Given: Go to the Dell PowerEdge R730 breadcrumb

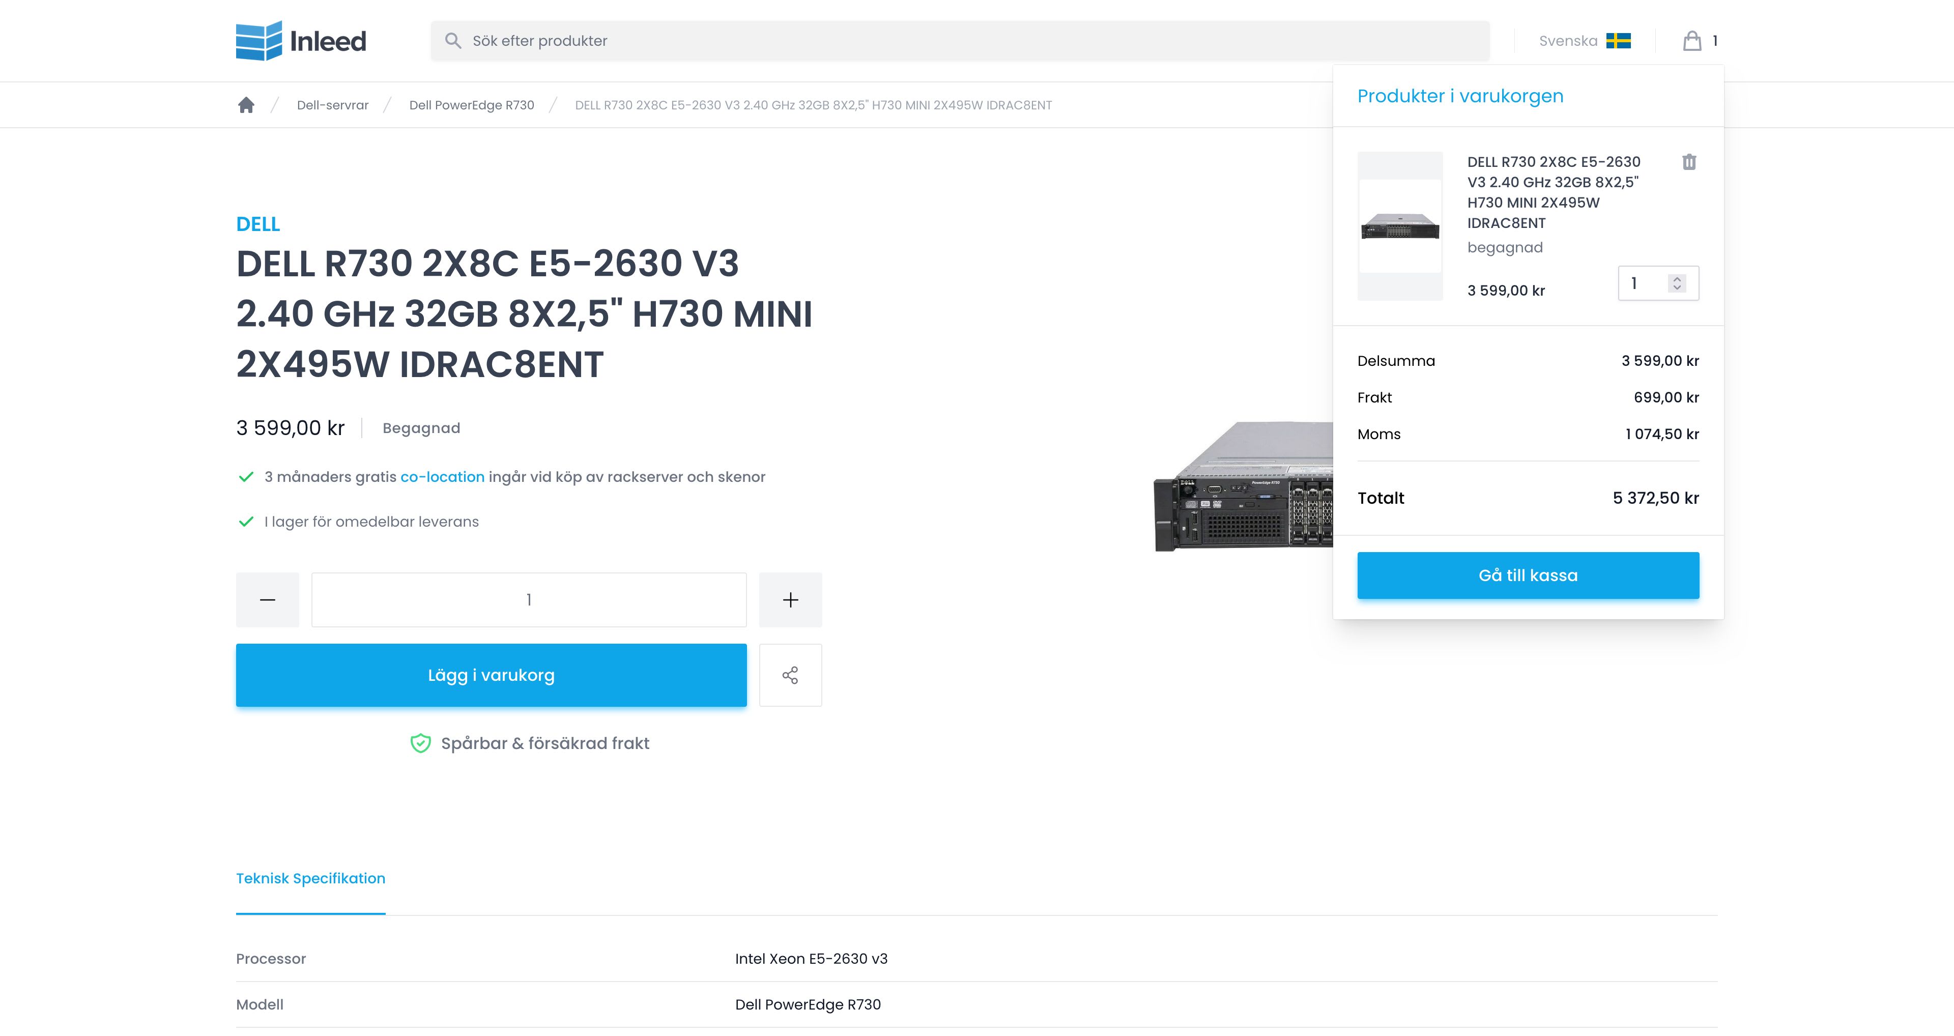Looking at the screenshot, I should pyautogui.click(x=471, y=105).
